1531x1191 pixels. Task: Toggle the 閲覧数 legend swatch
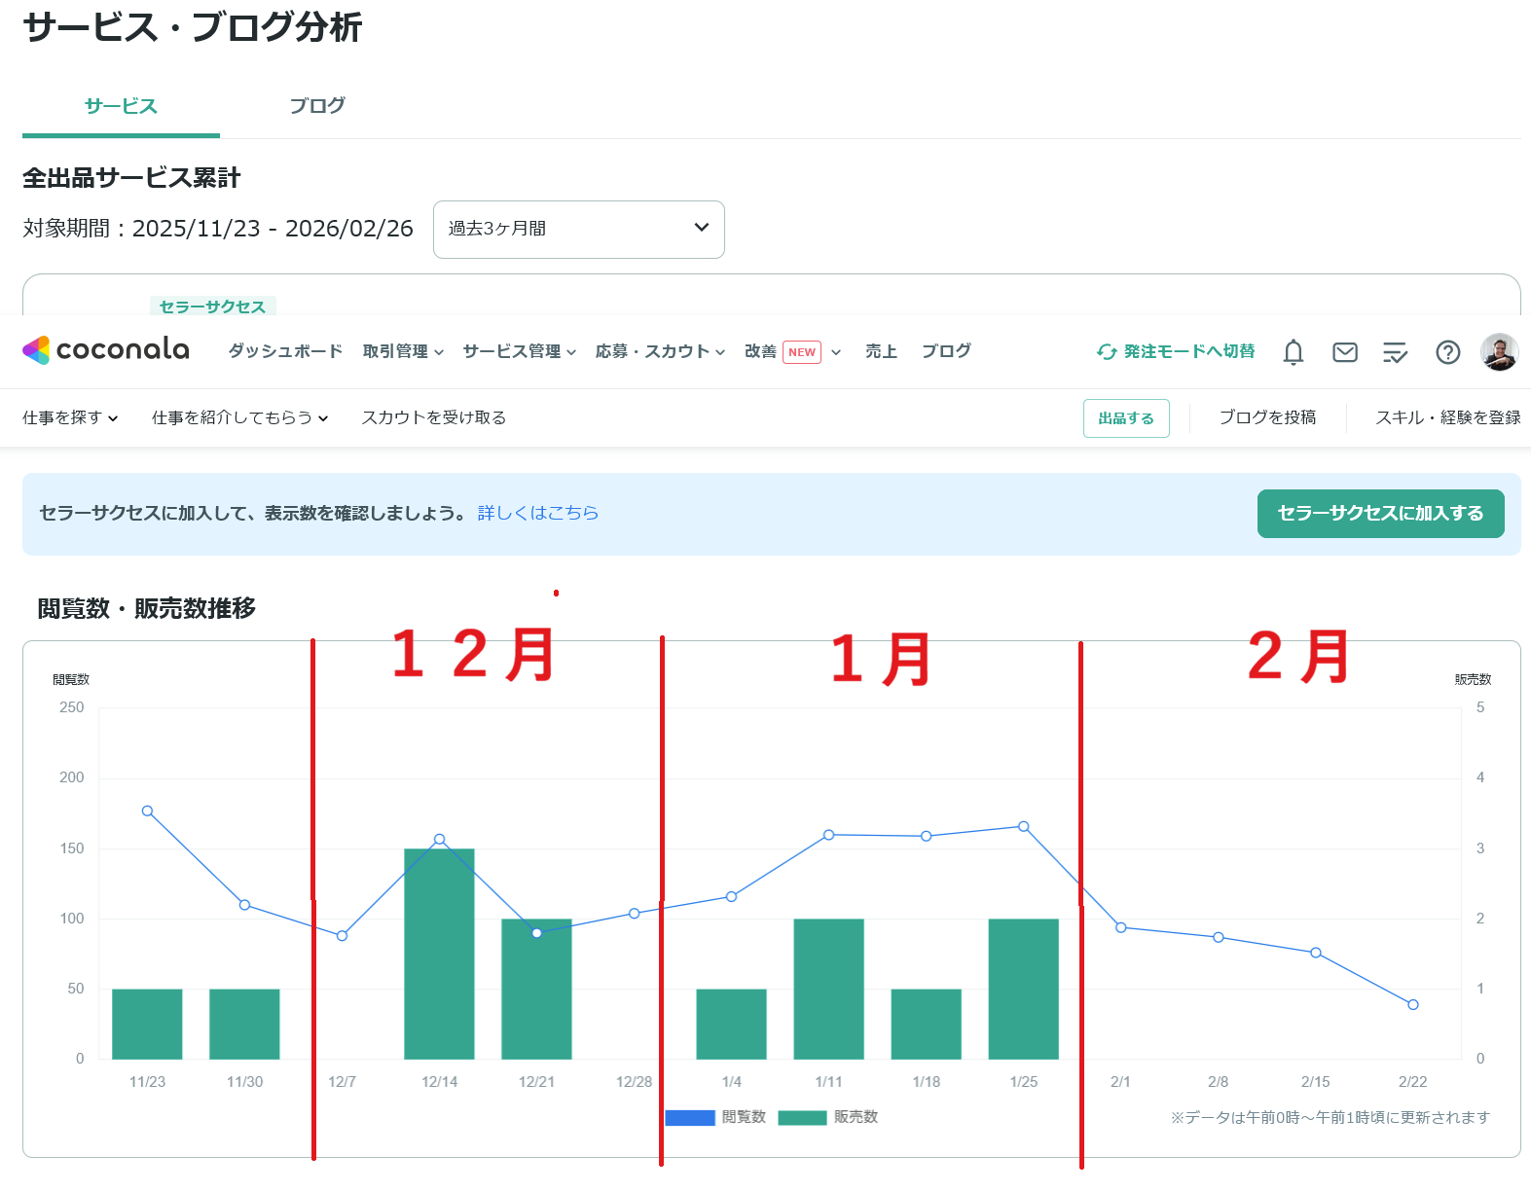pos(690,1118)
